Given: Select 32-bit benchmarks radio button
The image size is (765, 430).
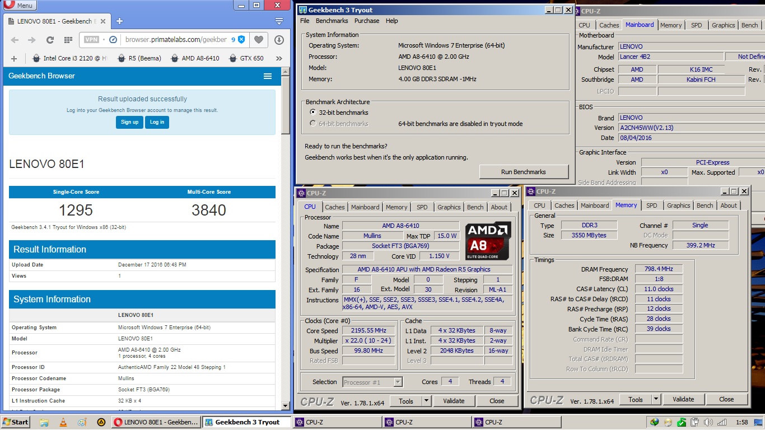Looking at the screenshot, I should coord(313,113).
